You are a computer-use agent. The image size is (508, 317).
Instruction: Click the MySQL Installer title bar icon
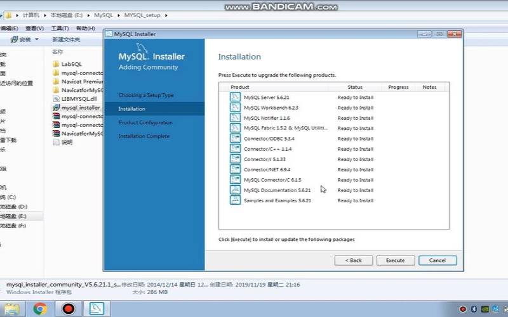tap(109, 34)
